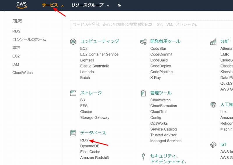Click the 管理ツール clipboard icon
Screen dimensions: 233x165
point(143,93)
